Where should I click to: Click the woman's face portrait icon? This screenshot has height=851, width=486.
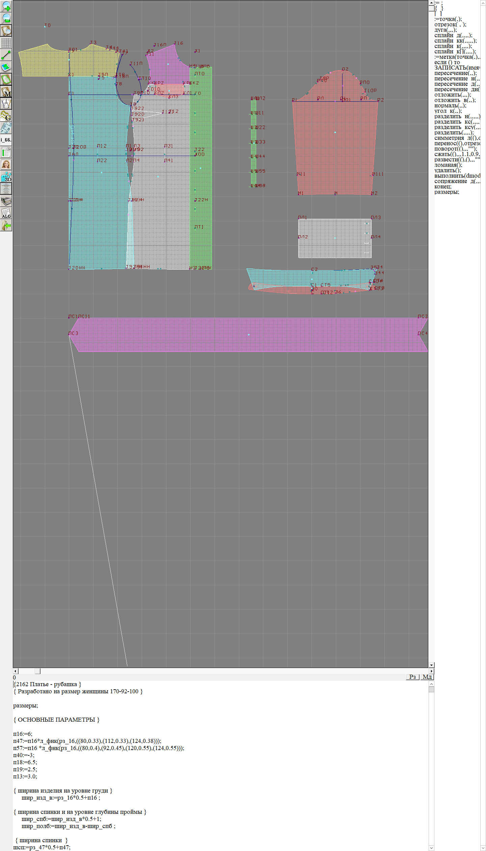[x=6, y=164]
